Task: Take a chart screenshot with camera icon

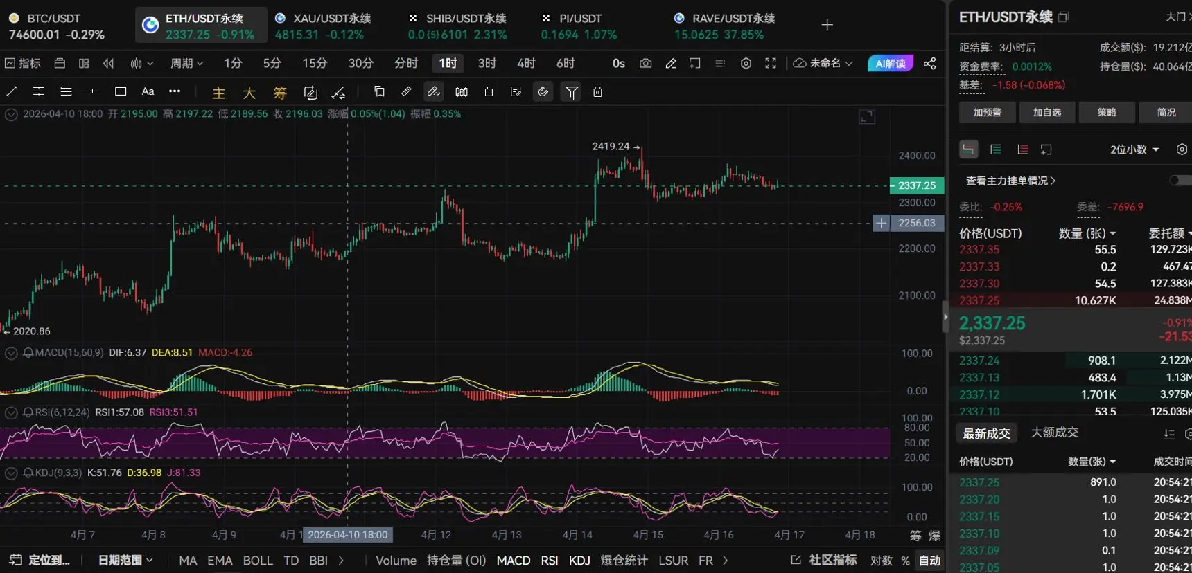Action: coord(645,63)
